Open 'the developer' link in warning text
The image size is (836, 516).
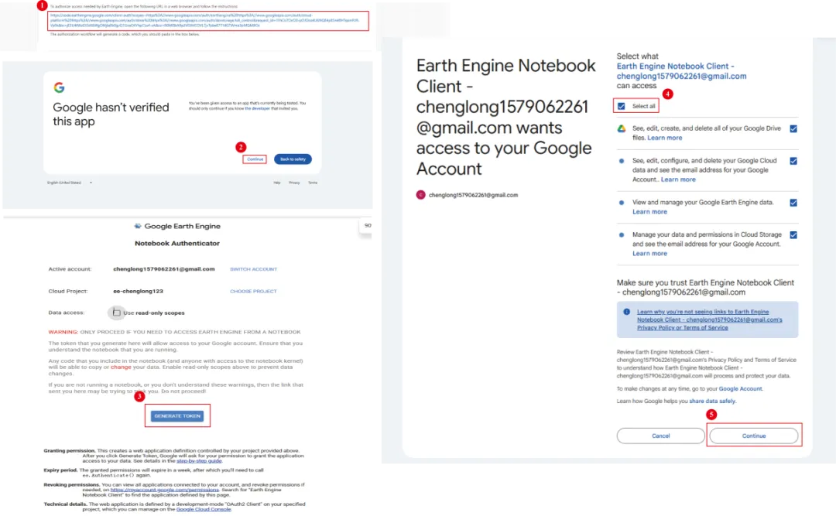coord(257,108)
